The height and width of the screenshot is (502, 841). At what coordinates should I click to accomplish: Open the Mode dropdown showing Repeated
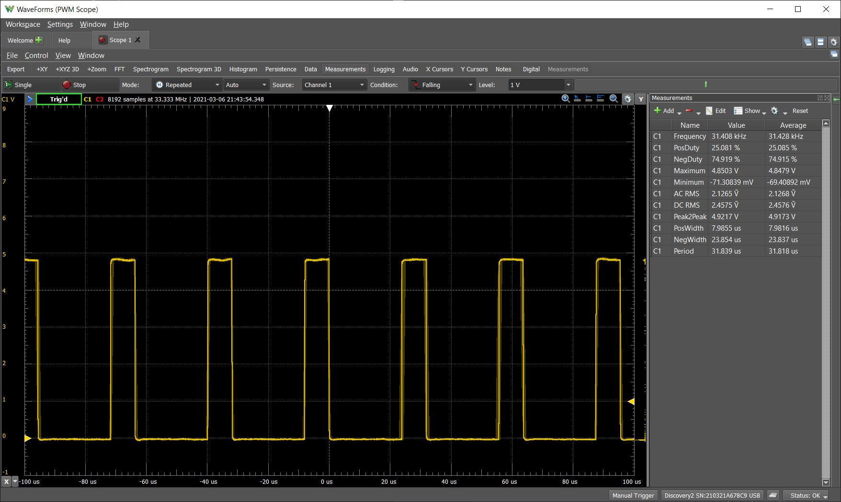click(x=187, y=85)
